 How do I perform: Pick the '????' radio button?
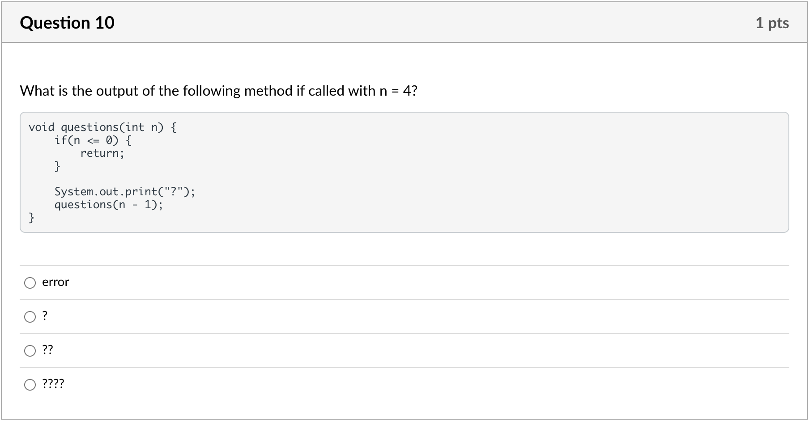pos(30,385)
